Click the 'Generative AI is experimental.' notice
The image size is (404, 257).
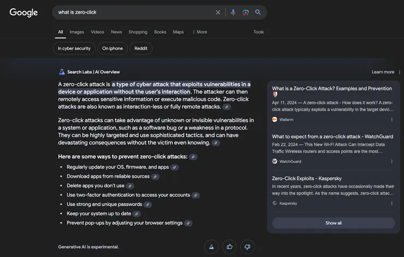click(88, 247)
